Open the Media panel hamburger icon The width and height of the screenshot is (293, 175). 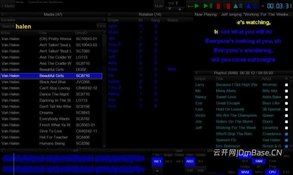3,14
